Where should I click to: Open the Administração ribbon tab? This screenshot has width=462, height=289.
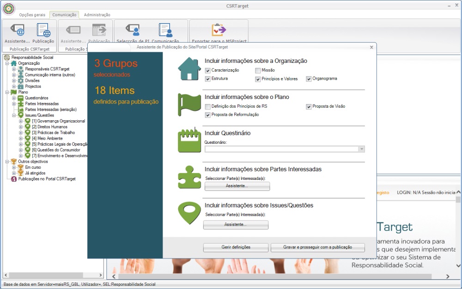click(x=97, y=15)
